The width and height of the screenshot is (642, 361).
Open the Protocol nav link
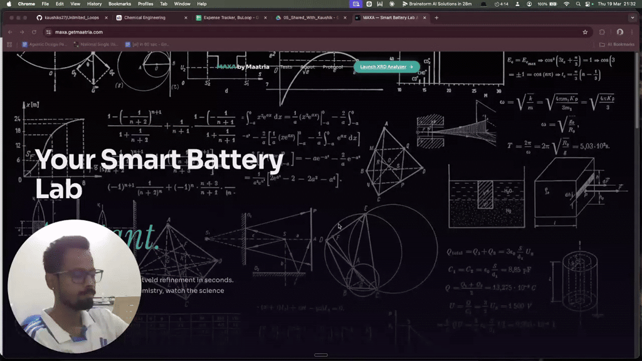tap(332, 66)
